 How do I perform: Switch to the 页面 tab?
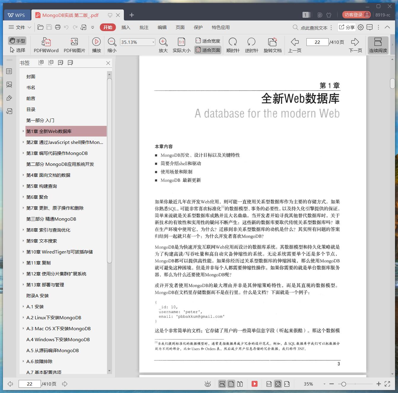pos(180,27)
